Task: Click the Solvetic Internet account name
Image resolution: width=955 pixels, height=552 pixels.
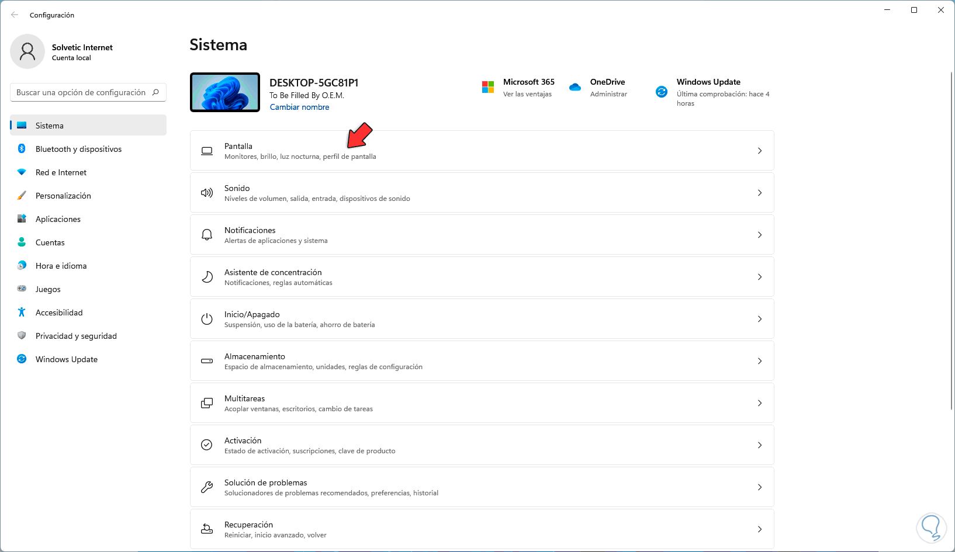Action: point(82,47)
